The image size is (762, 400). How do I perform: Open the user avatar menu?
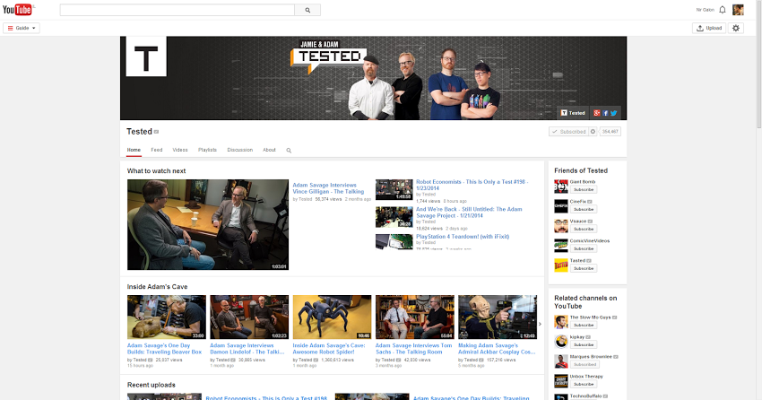click(x=738, y=10)
